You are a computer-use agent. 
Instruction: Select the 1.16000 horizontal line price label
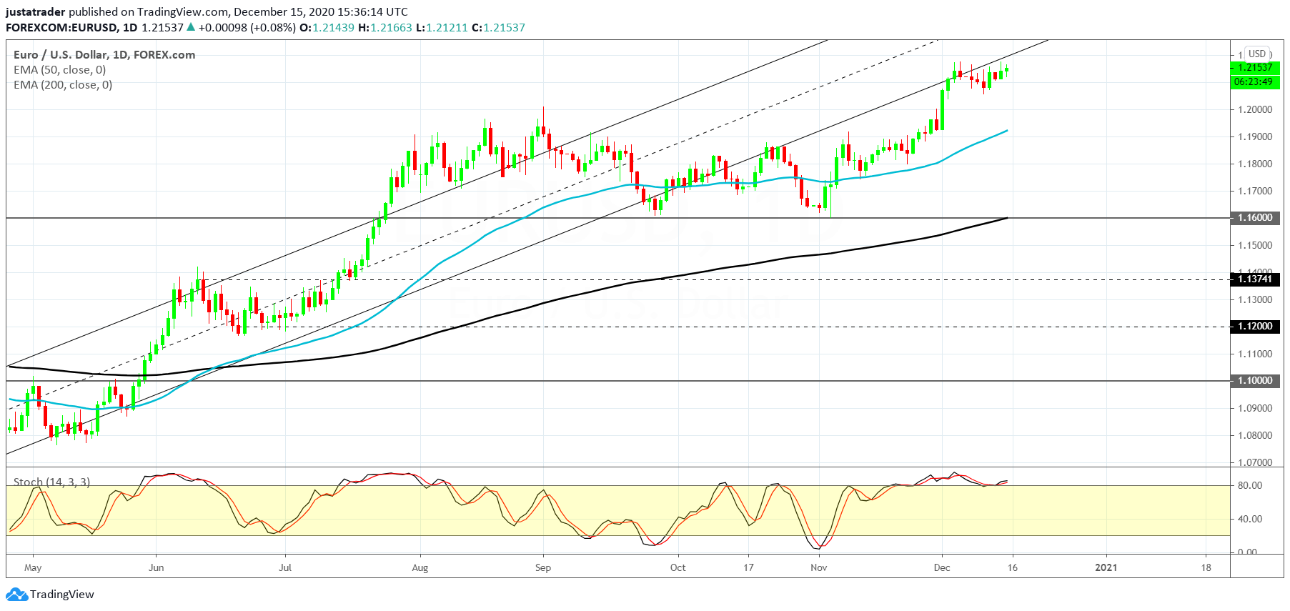tap(1255, 218)
